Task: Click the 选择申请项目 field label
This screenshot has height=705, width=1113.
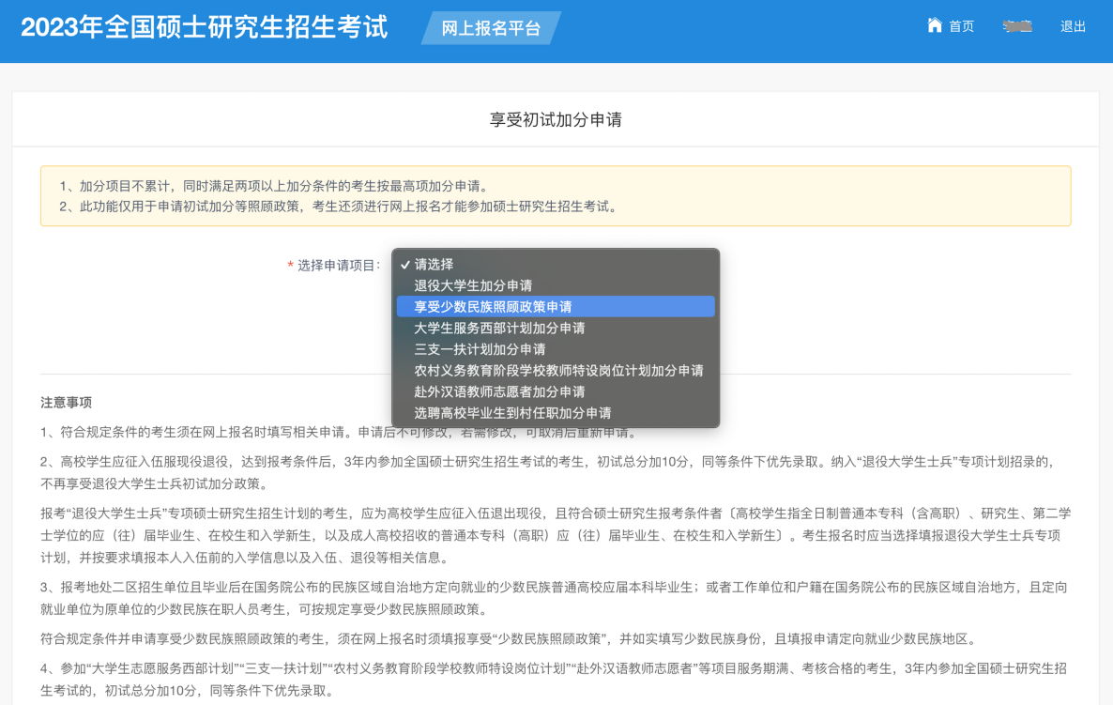Action: pos(338,266)
